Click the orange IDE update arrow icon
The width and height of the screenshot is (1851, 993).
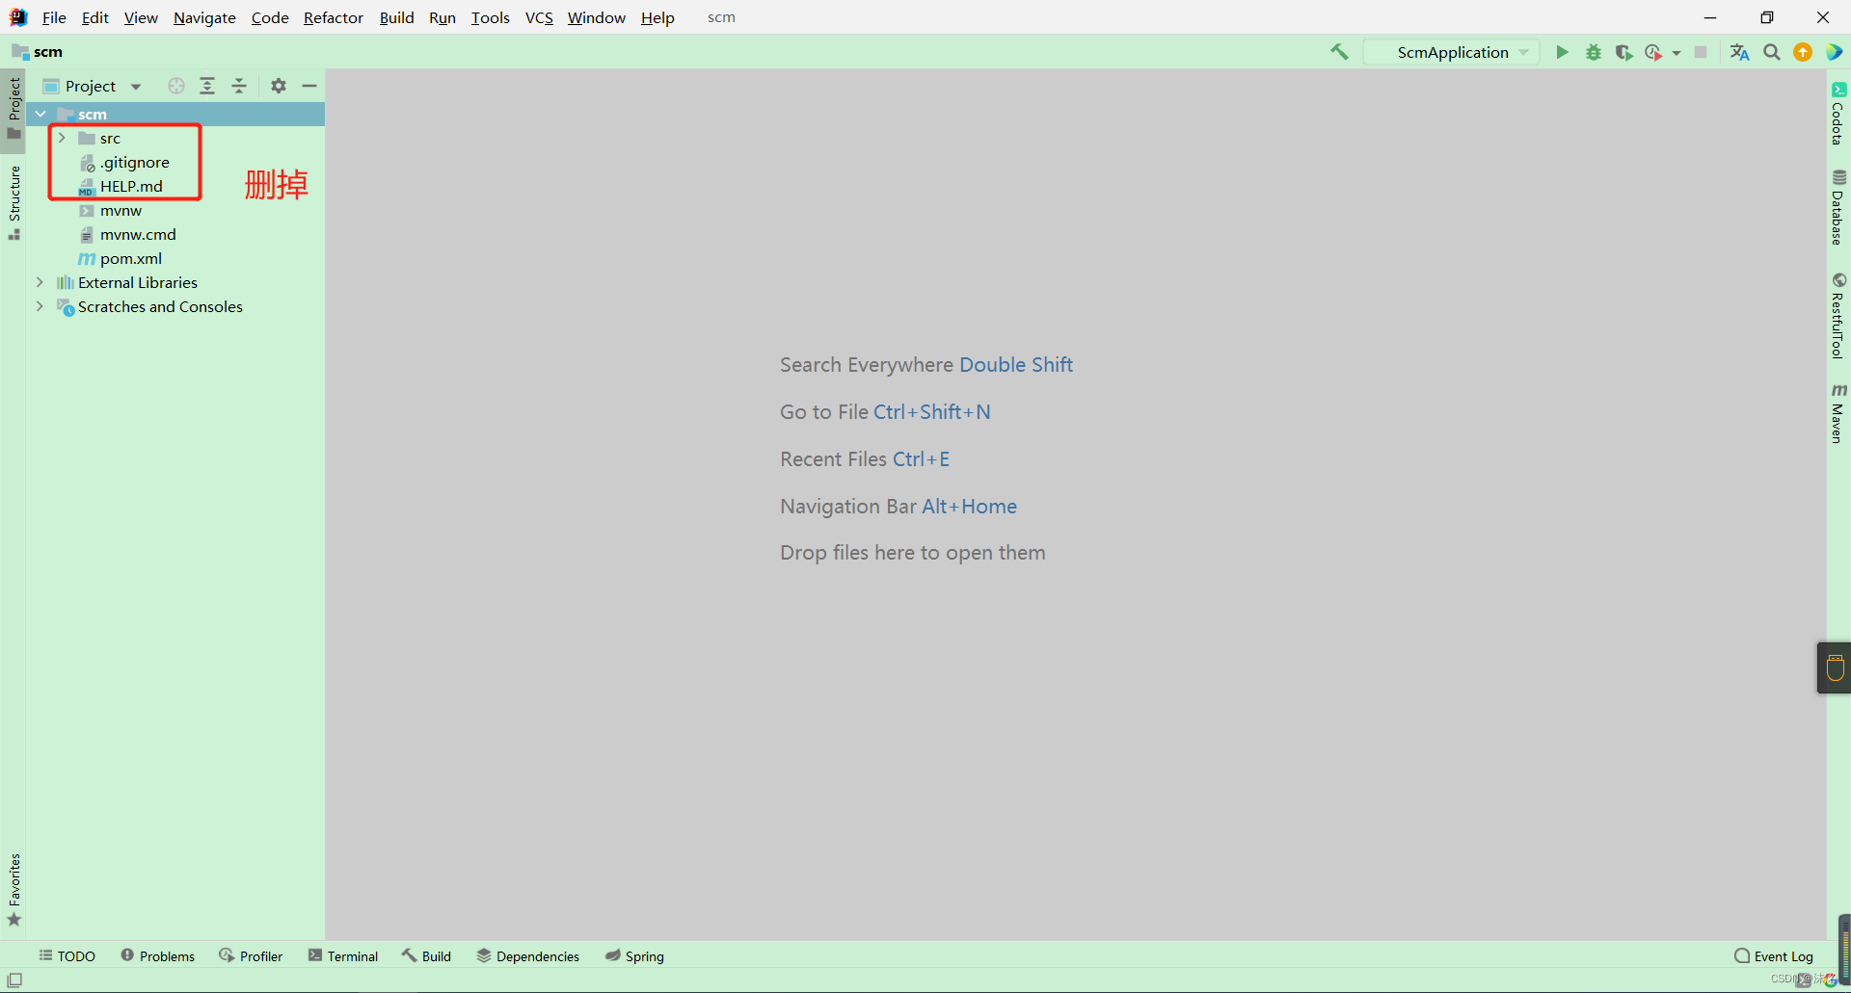point(1803,52)
